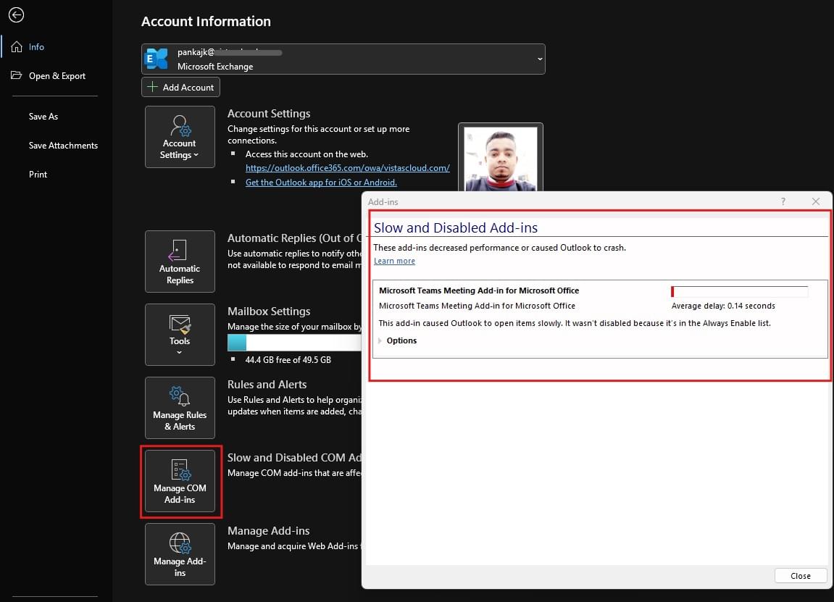Select Save Attachments in the sidebar

pos(63,145)
